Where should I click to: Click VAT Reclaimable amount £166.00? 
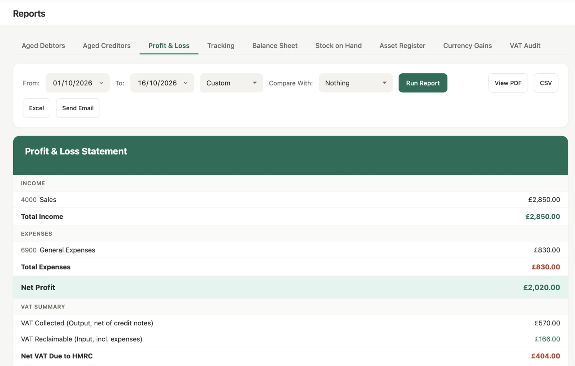(547, 339)
